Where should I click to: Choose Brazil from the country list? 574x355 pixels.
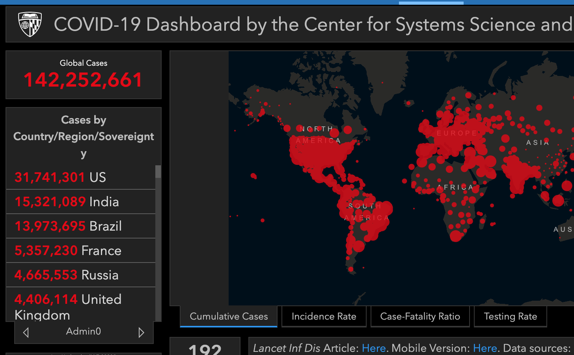81,226
